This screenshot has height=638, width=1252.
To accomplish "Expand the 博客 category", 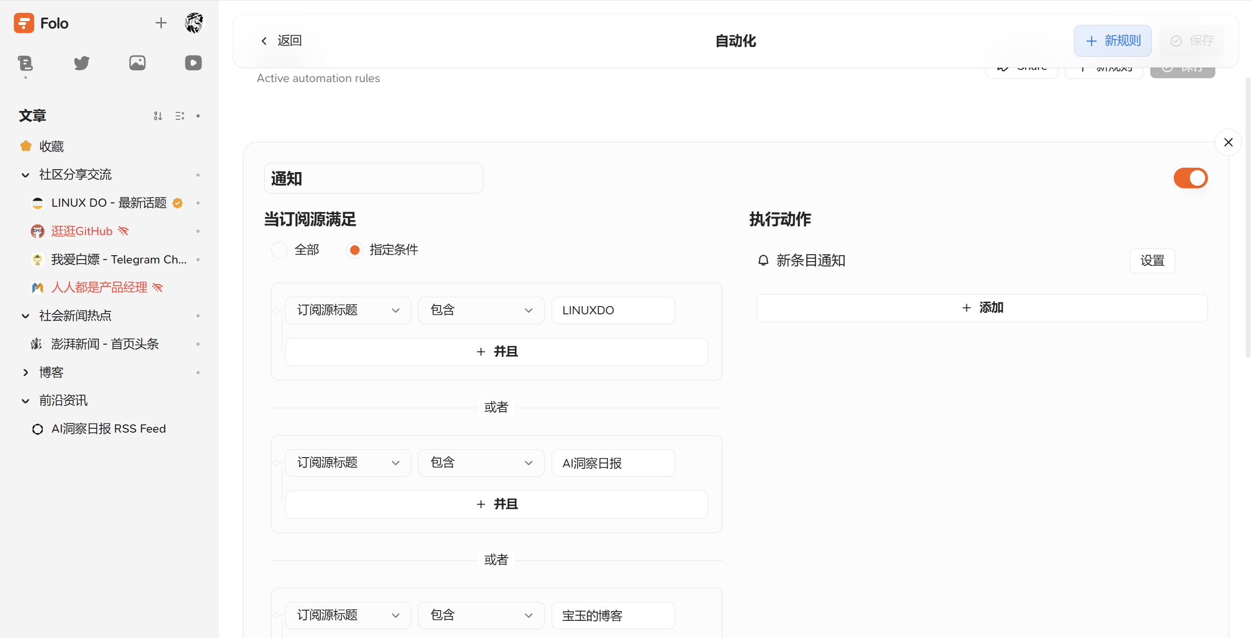I will (25, 373).
